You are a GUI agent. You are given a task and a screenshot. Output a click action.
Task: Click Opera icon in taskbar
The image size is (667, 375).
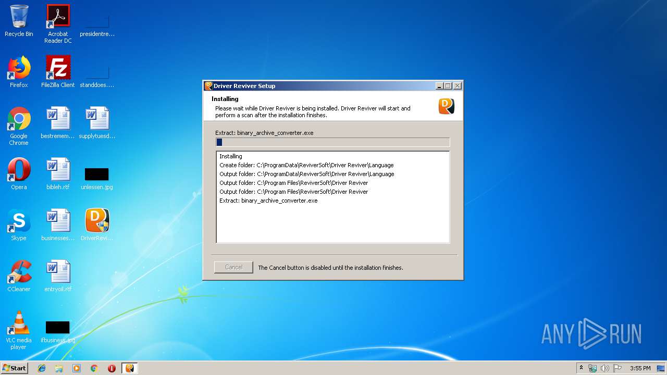[112, 368]
